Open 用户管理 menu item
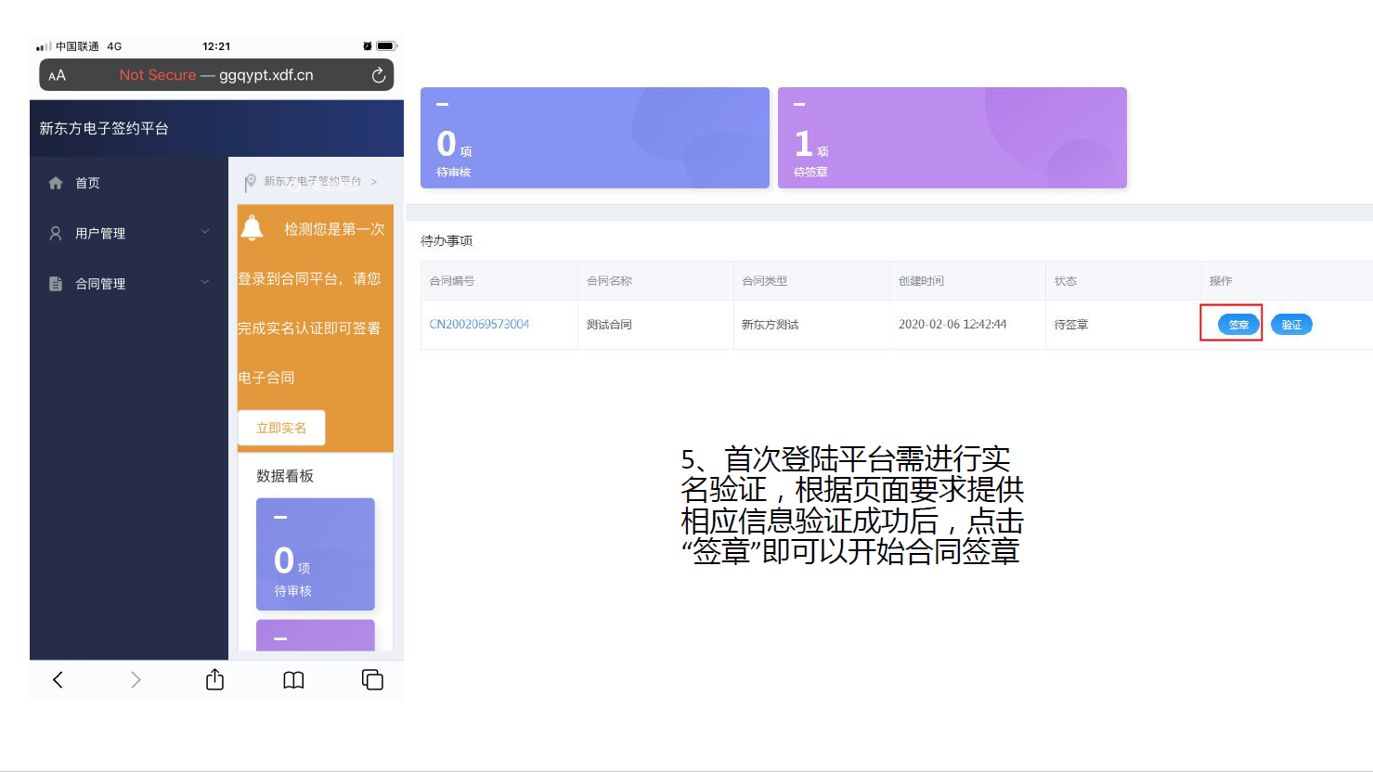1373x772 pixels. click(100, 233)
